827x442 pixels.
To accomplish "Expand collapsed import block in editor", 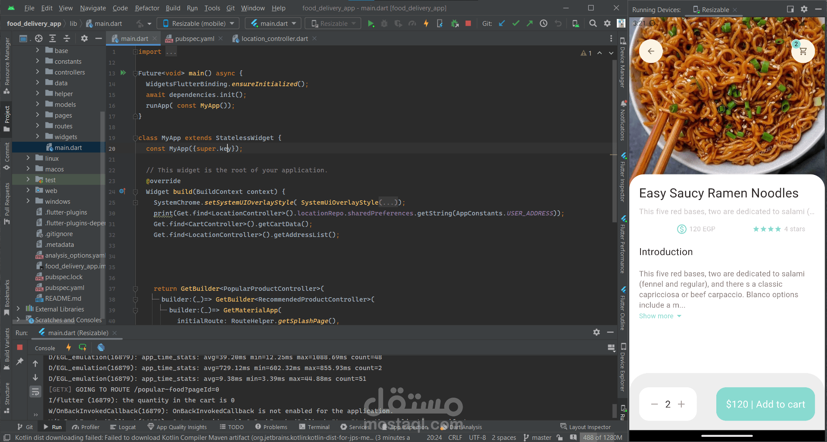I will [x=135, y=52].
